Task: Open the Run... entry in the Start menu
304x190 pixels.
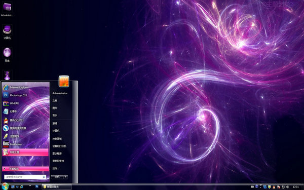Action: coord(56,168)
